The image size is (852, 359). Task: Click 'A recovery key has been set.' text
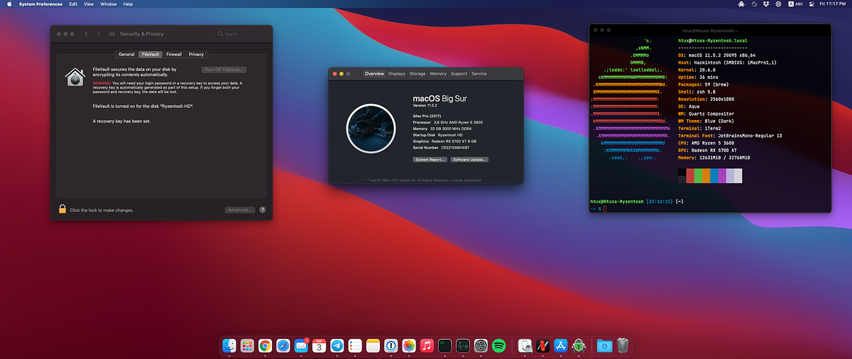point(121,121)
